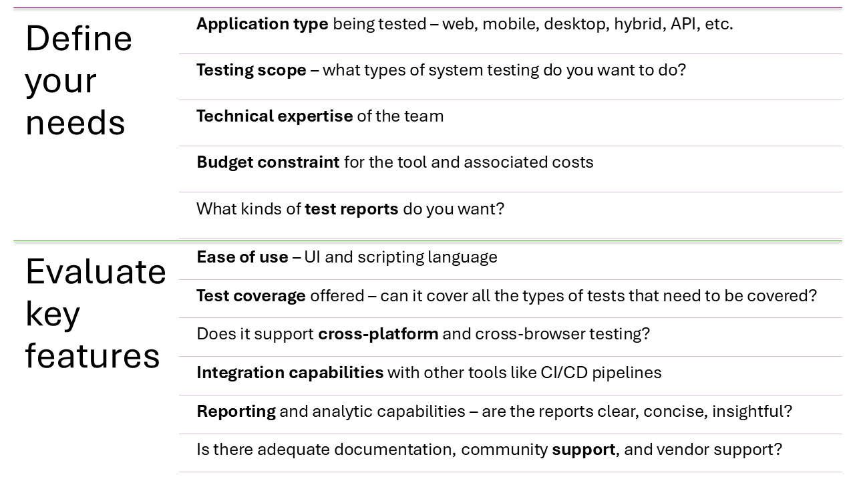Click the bold "Budget constraint" phrase
The width and height of the screenshot is (855, 481).
(268, 163)
